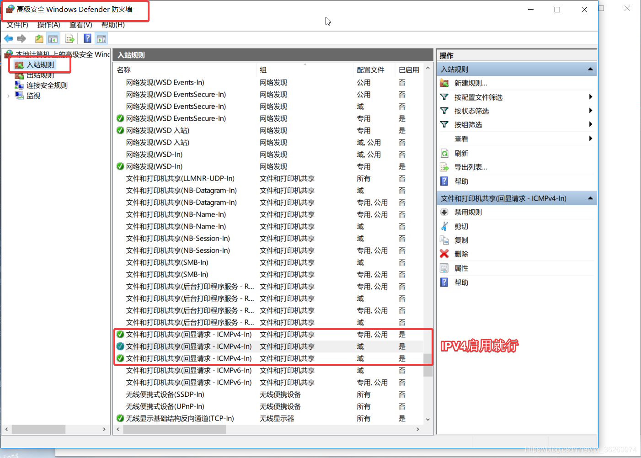Sort by the 已启用 column header
This screenshot has width=641, height=458.
(409, 70)
